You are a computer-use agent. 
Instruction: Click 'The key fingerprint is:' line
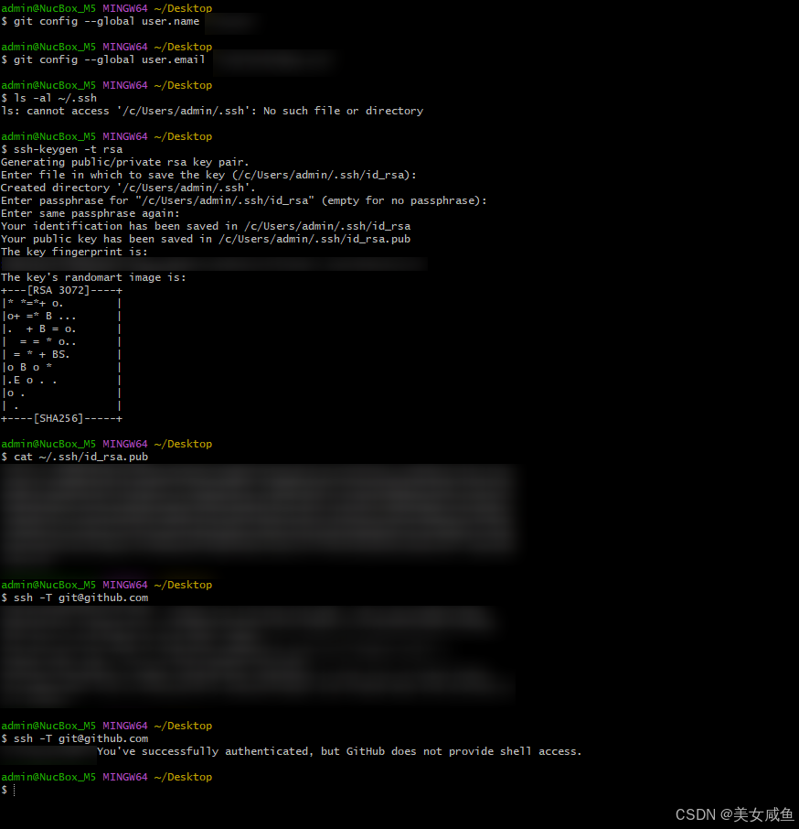click(x=74, y=252)
